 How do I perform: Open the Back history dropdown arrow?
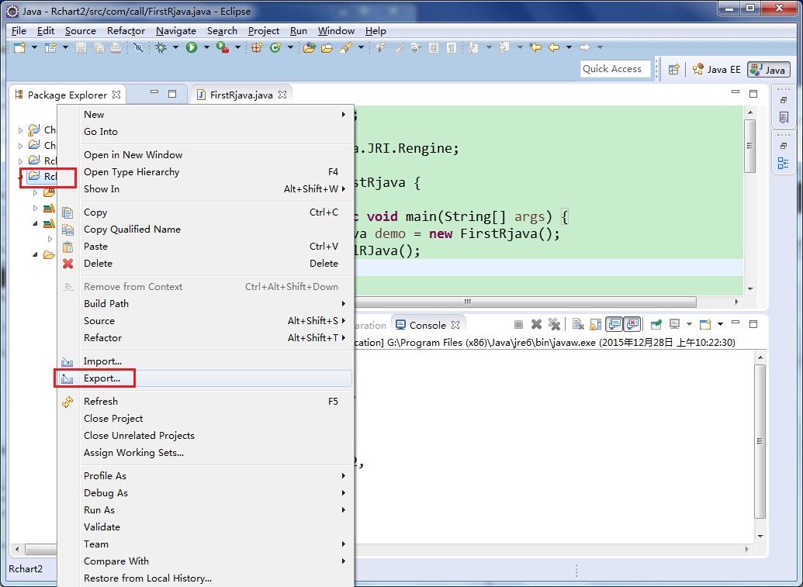pos(569,47)
